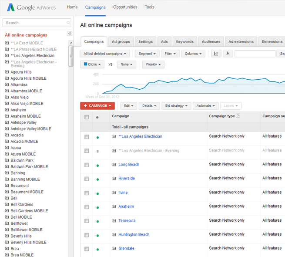This screenshot has height=257, width=285.
Task: Switch to the Ad extensions tab
Action: 241,41
